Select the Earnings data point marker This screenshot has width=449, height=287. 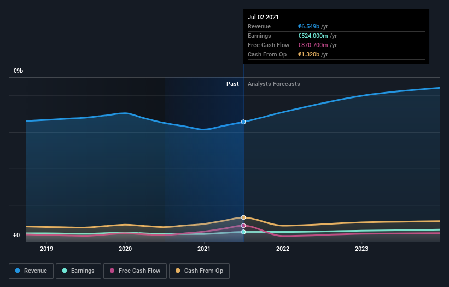(x=243, y=232)
